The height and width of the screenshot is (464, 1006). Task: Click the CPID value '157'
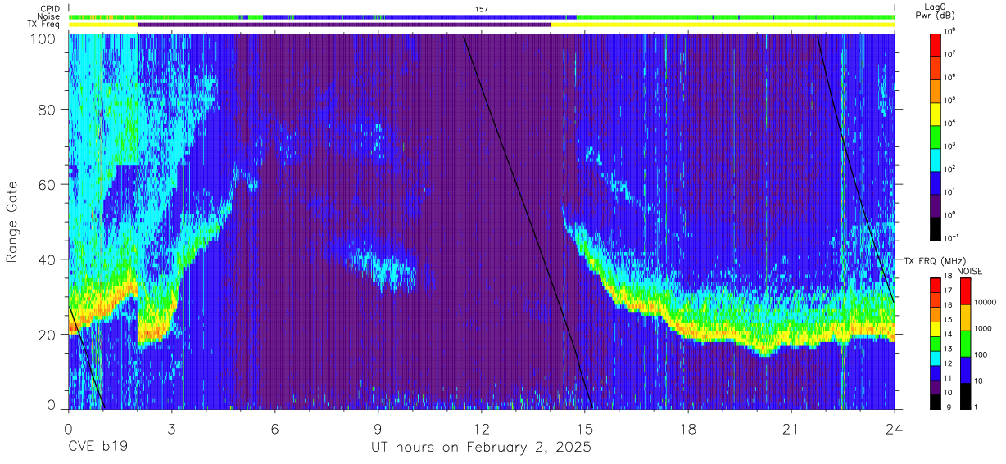point(482,8)
